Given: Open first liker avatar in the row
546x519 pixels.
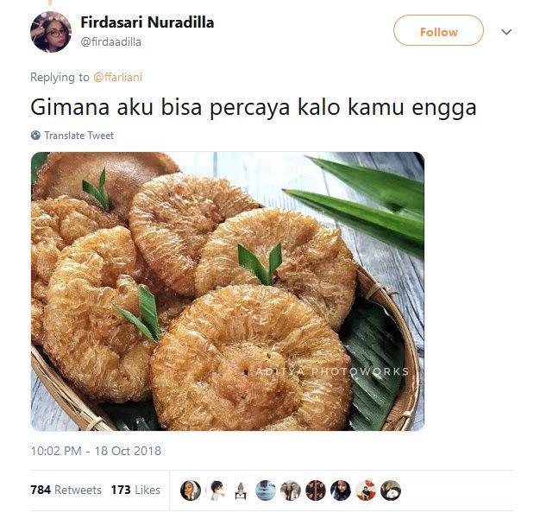Looking at the screenshot, I should click(191, 491).
